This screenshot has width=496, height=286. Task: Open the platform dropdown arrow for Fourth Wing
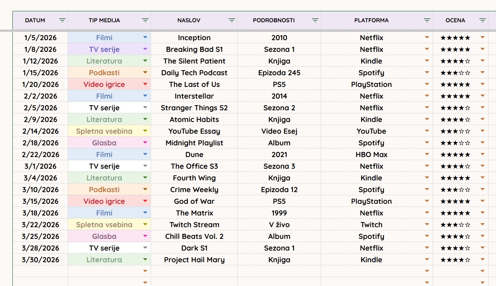coord(427,178)
